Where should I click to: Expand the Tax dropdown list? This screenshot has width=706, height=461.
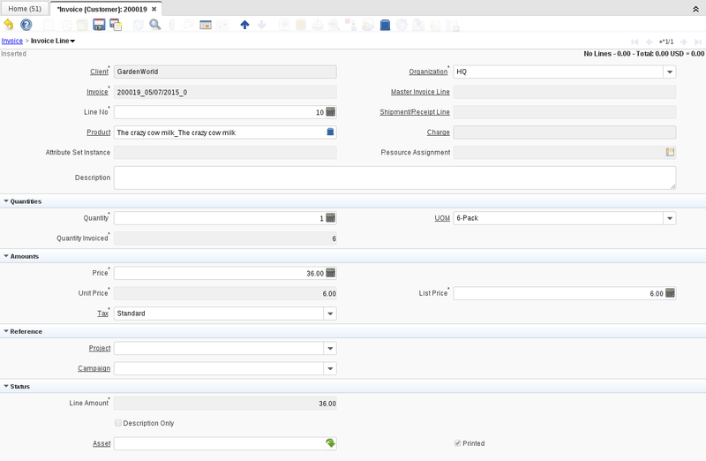(x=329, y=314)
